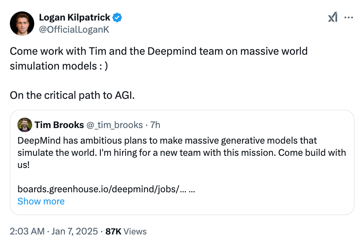
Task: Expand quoted post with Show more
Action: coord(41,201)
